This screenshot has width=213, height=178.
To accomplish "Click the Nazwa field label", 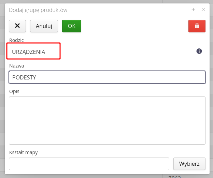I will click(x=16, y=66).
